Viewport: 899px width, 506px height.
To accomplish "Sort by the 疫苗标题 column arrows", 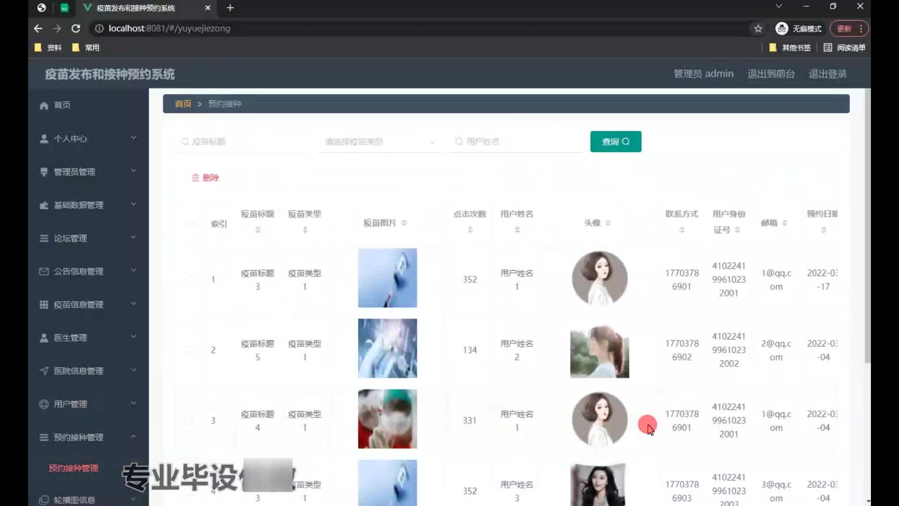I will pos(258,230).
